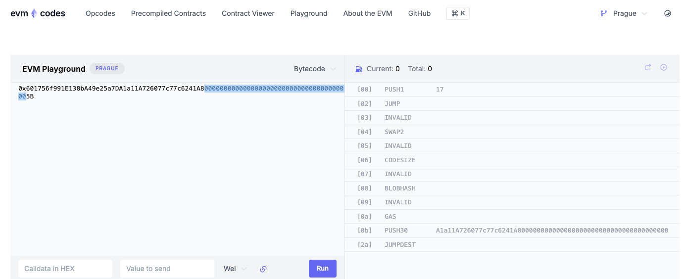The image size is (683, 279).
Task: Focus the Calldata in HEX field
Action: click(x=65, y=269)
